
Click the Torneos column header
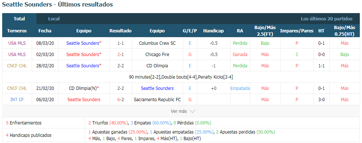pyautogui.click(x=17, y=31)
